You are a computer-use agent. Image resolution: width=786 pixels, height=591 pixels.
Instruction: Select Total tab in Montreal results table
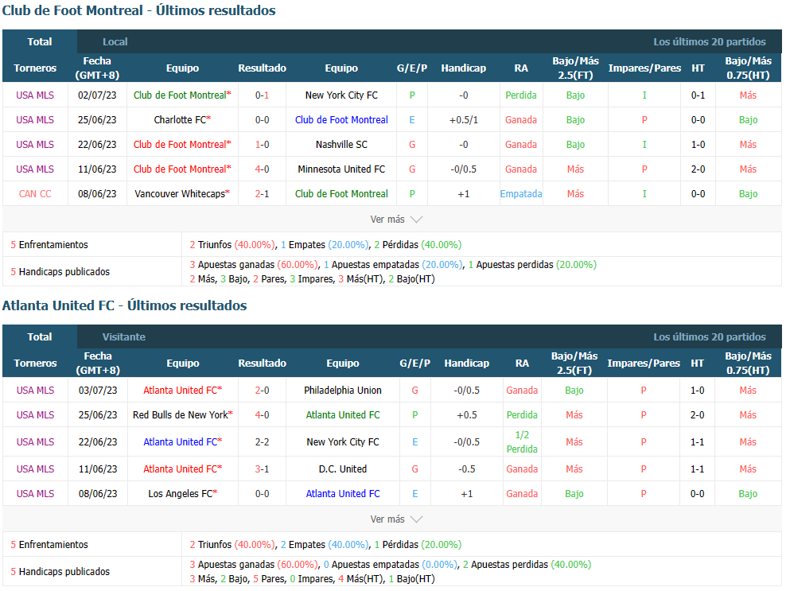(40, 41)
